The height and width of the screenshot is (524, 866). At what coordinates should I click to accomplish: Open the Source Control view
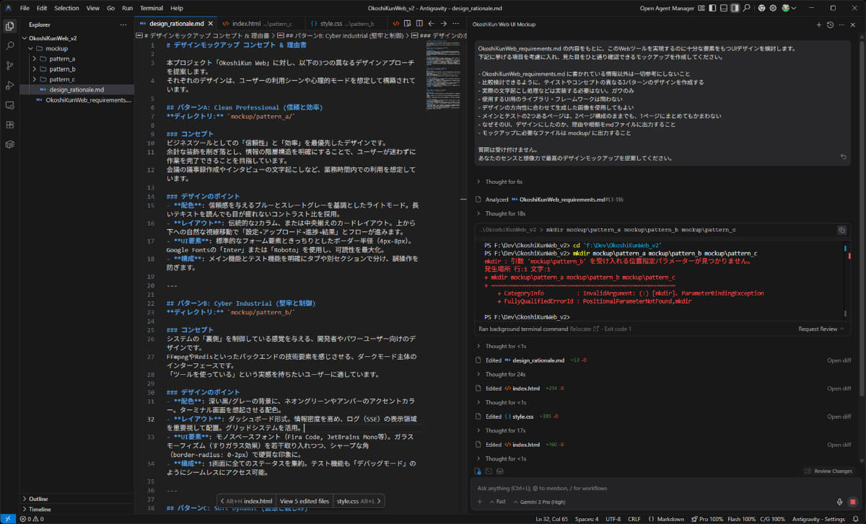[x=9, y=65]
